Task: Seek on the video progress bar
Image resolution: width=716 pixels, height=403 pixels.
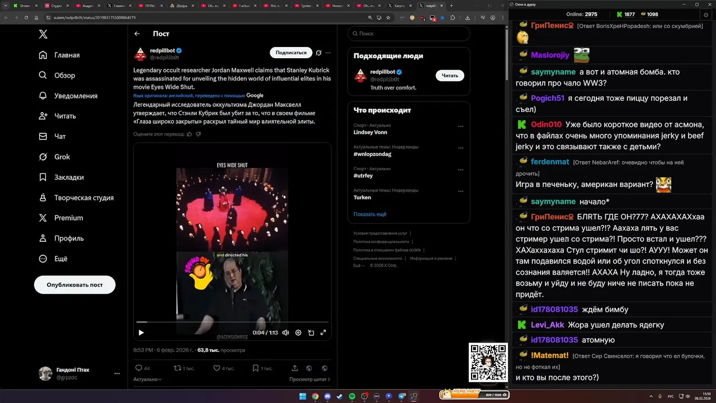Action: point(232,322)
